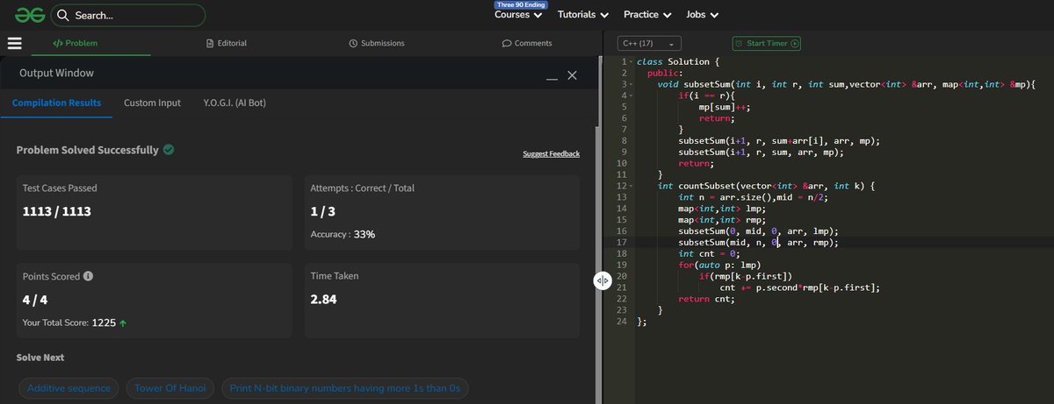Click 'return cnt;' code line

(x=706, y=299)
